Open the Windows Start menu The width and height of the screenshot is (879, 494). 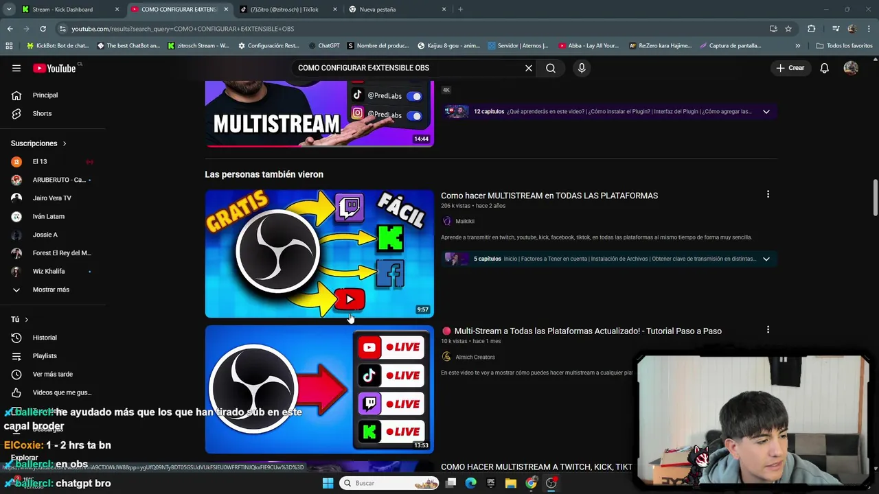pos(328,483)
